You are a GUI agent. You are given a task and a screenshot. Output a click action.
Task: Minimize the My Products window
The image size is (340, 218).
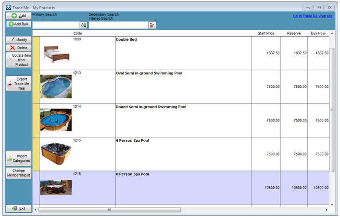coord(308,8)
